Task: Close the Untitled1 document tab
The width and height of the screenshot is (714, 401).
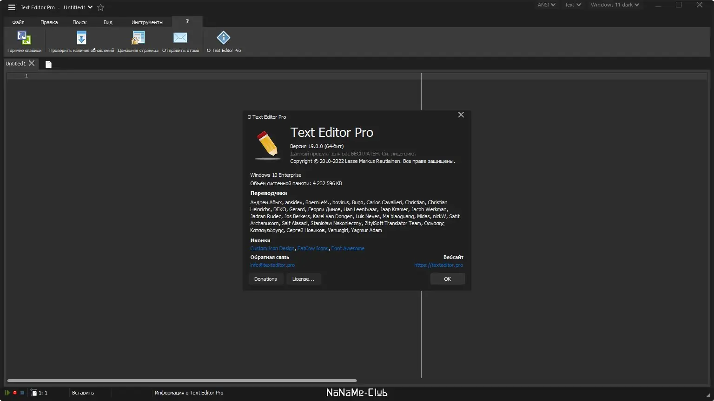Action: 32,63
